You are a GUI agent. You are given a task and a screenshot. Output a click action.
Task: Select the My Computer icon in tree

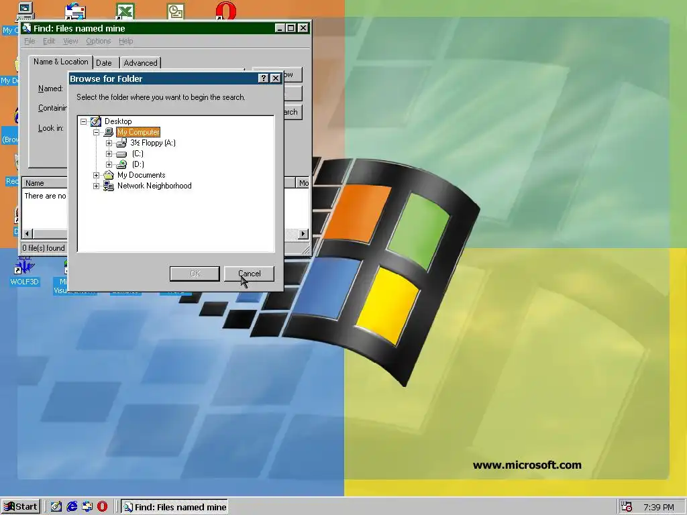click(108, 132)
